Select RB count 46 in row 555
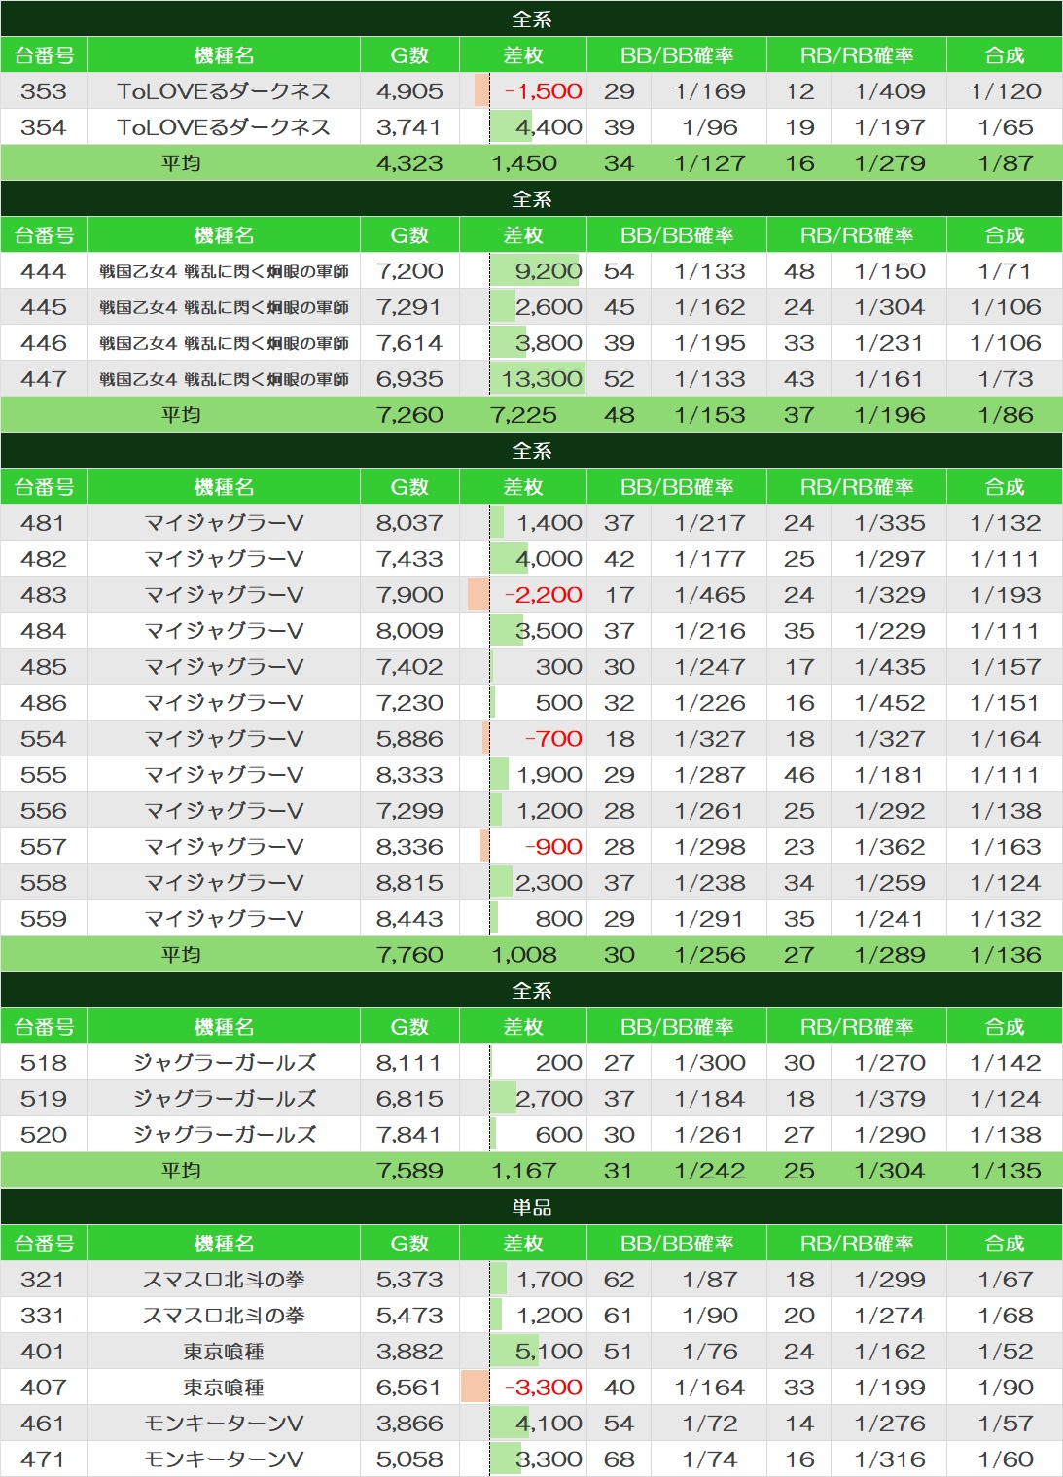 click(799, 775)
